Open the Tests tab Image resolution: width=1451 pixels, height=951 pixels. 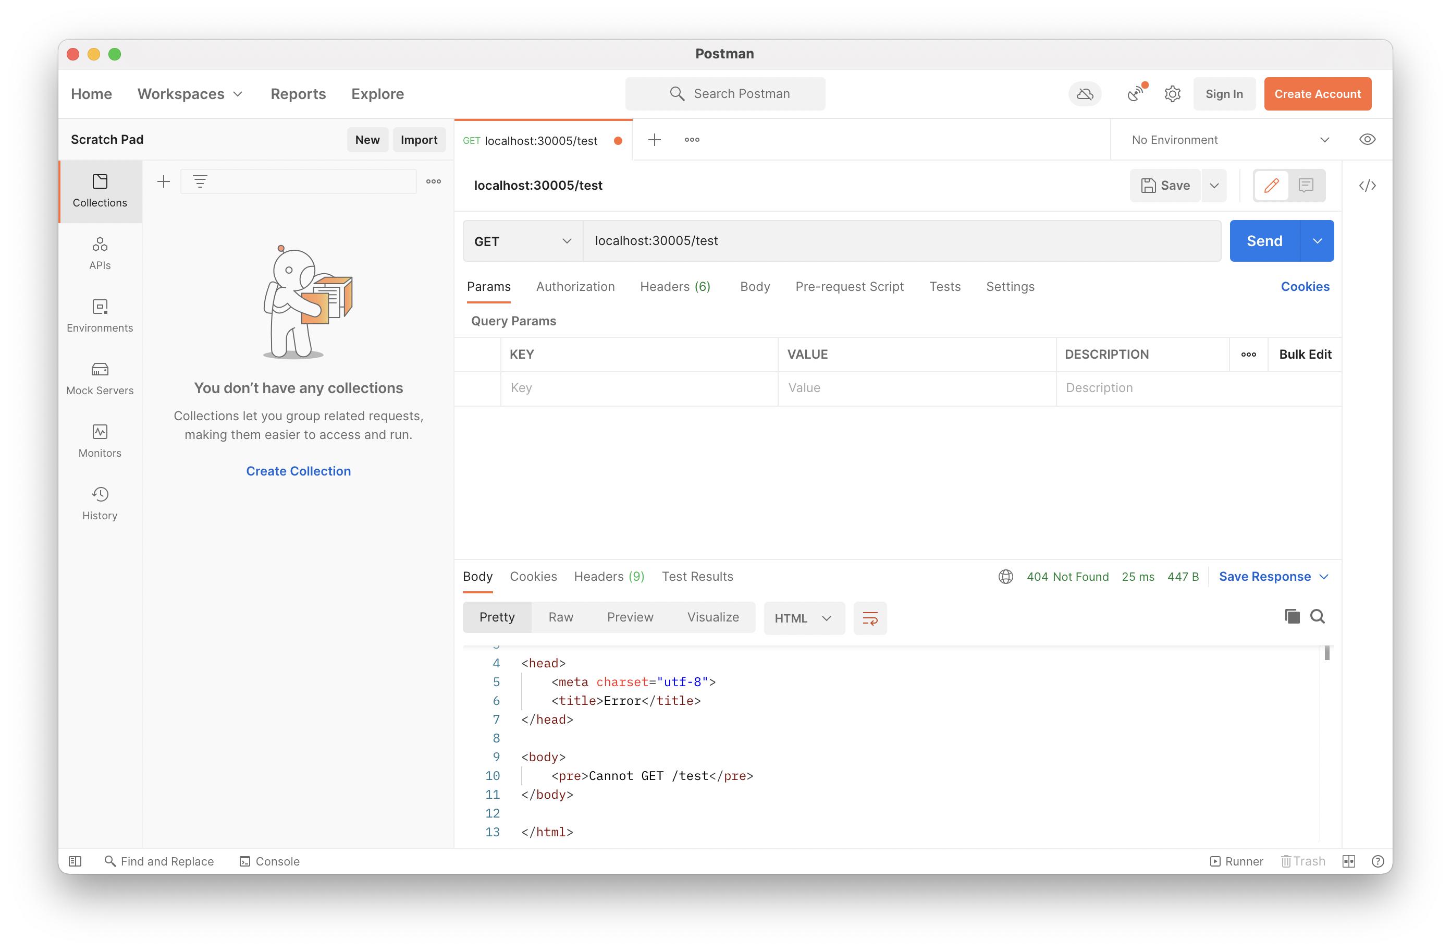coord(944,287)
